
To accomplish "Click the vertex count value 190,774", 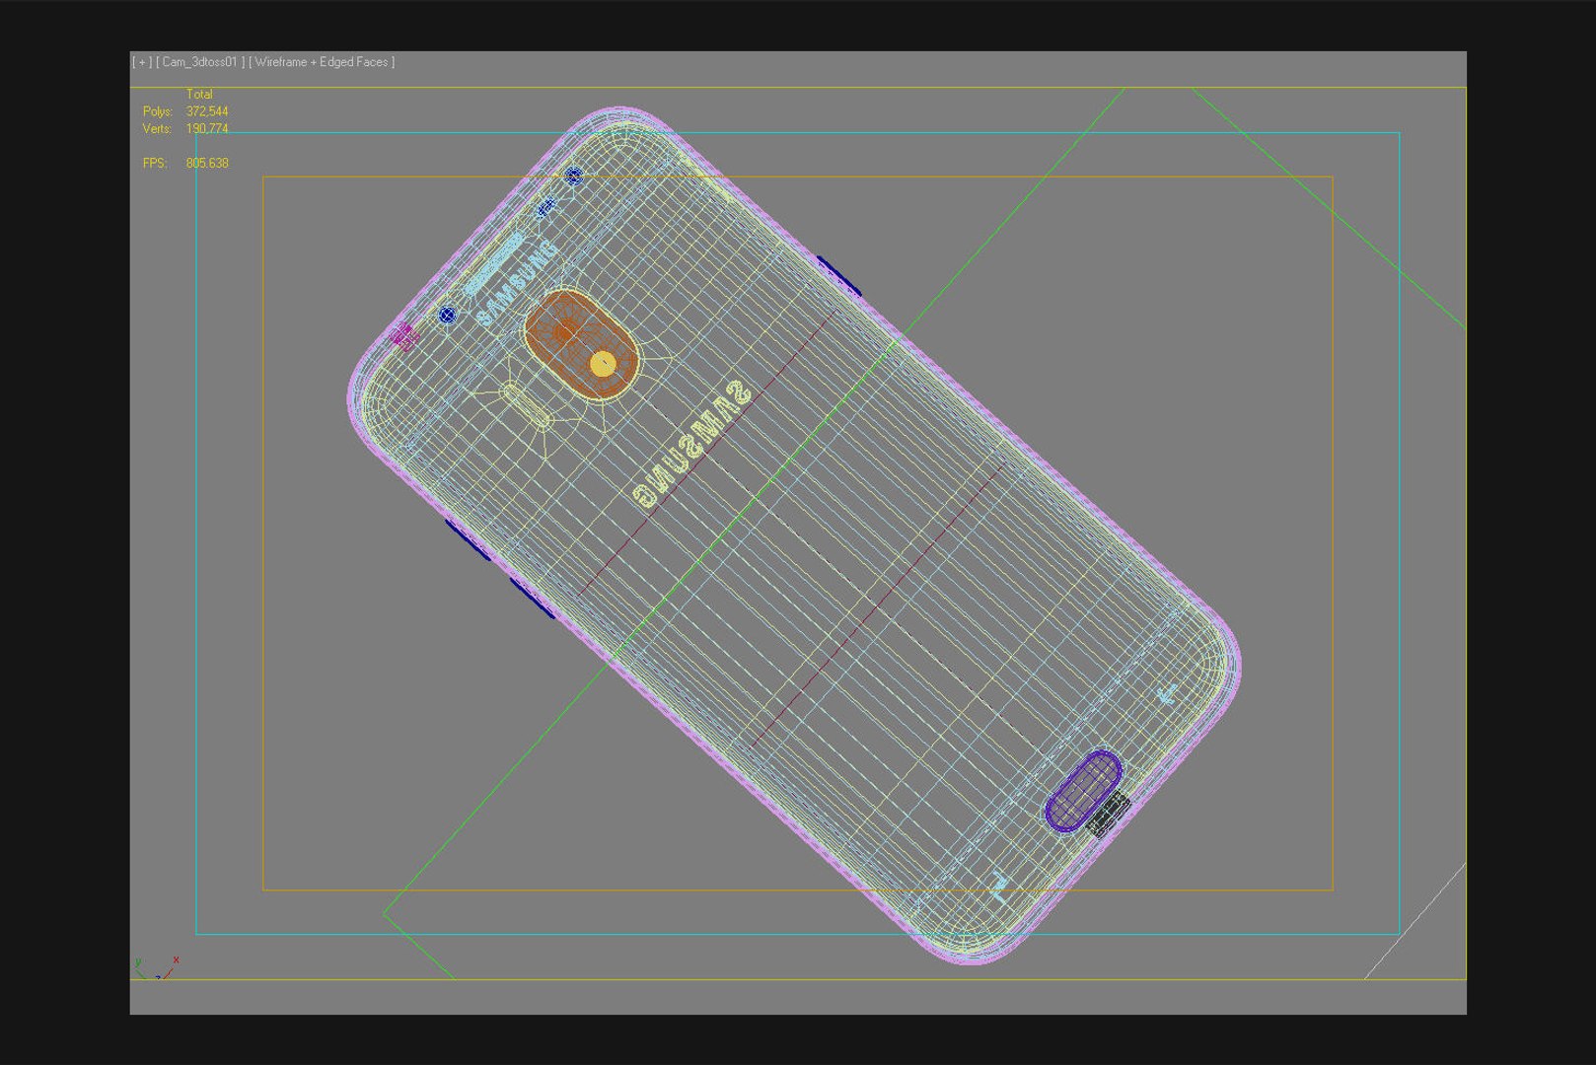I will (207, 129).
